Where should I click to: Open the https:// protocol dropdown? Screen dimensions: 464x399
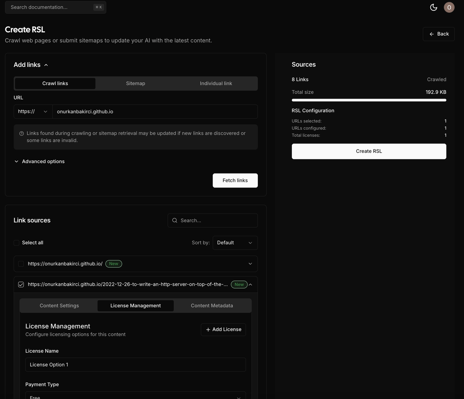pyautogui.click(x=32, y=111)
